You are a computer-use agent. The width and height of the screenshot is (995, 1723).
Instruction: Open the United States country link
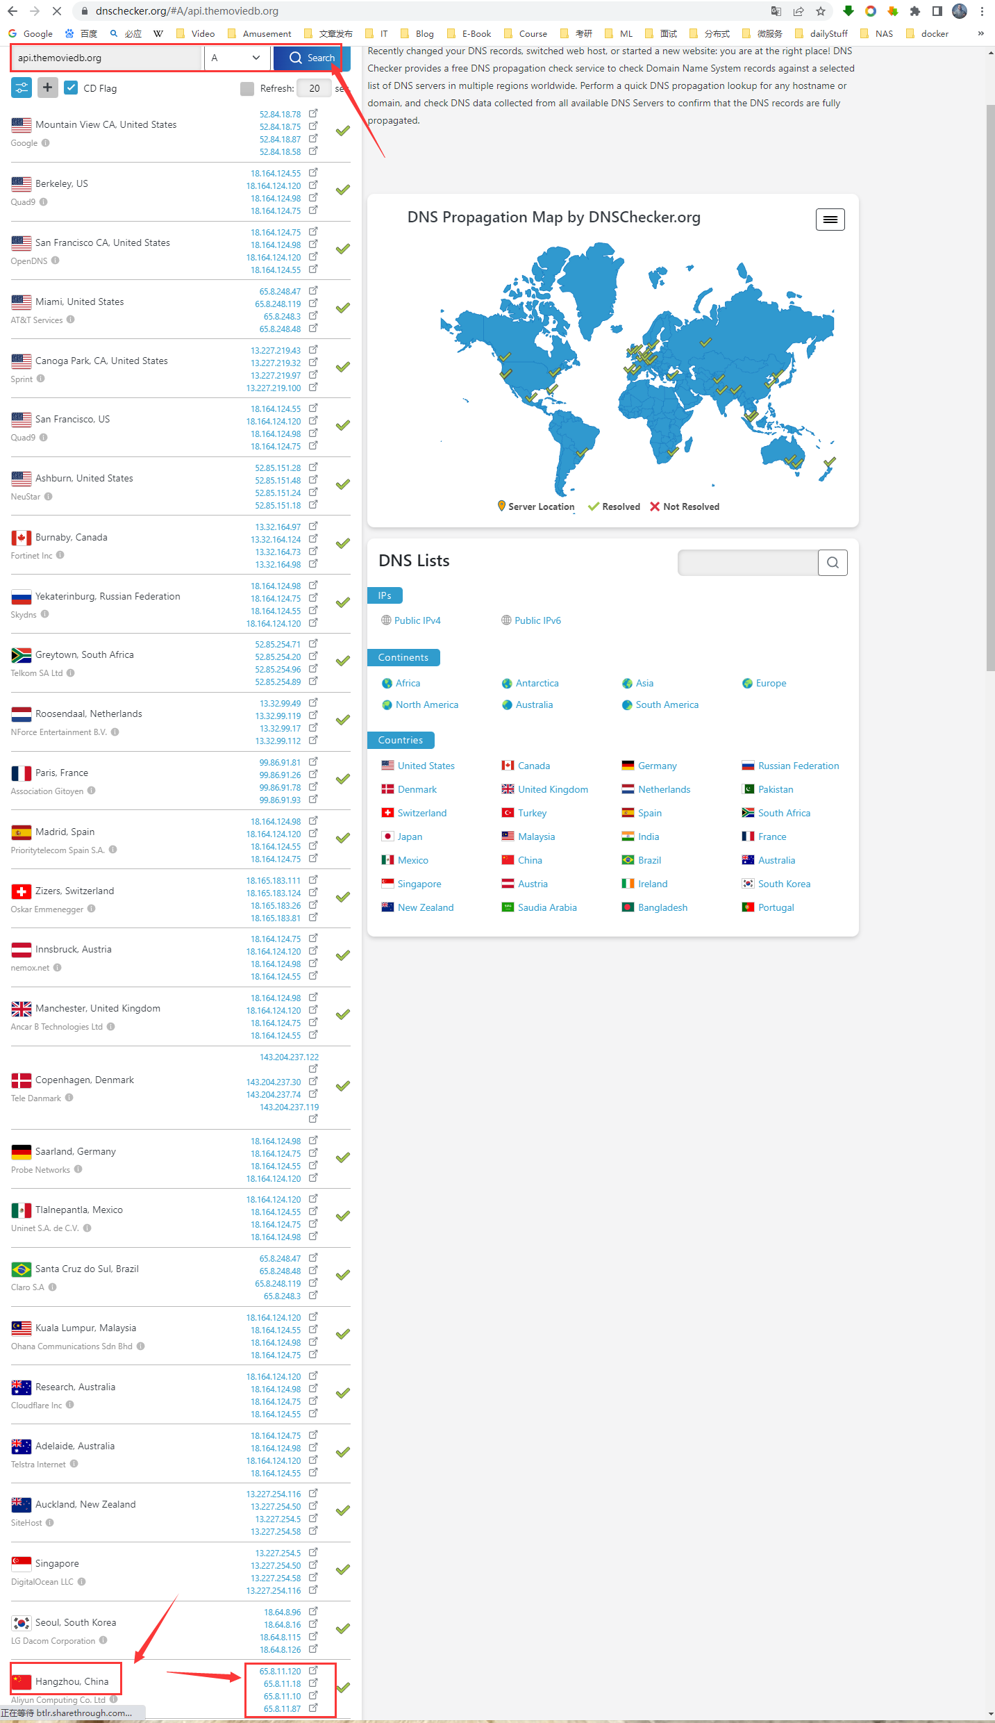pyautogui.click(x=426, y=766)
